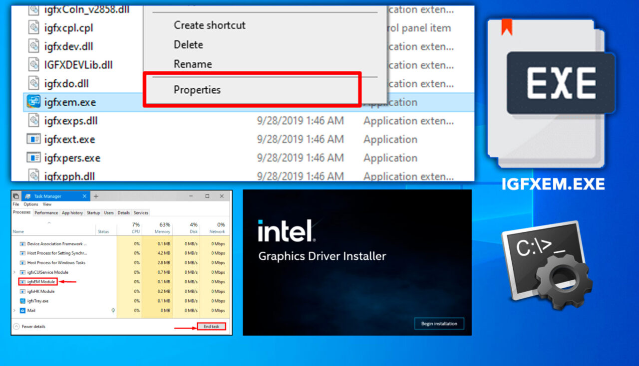The width and height of the screenshot is (639, 366).
Task: Switch to the Services tab
Action: (141, 213)
